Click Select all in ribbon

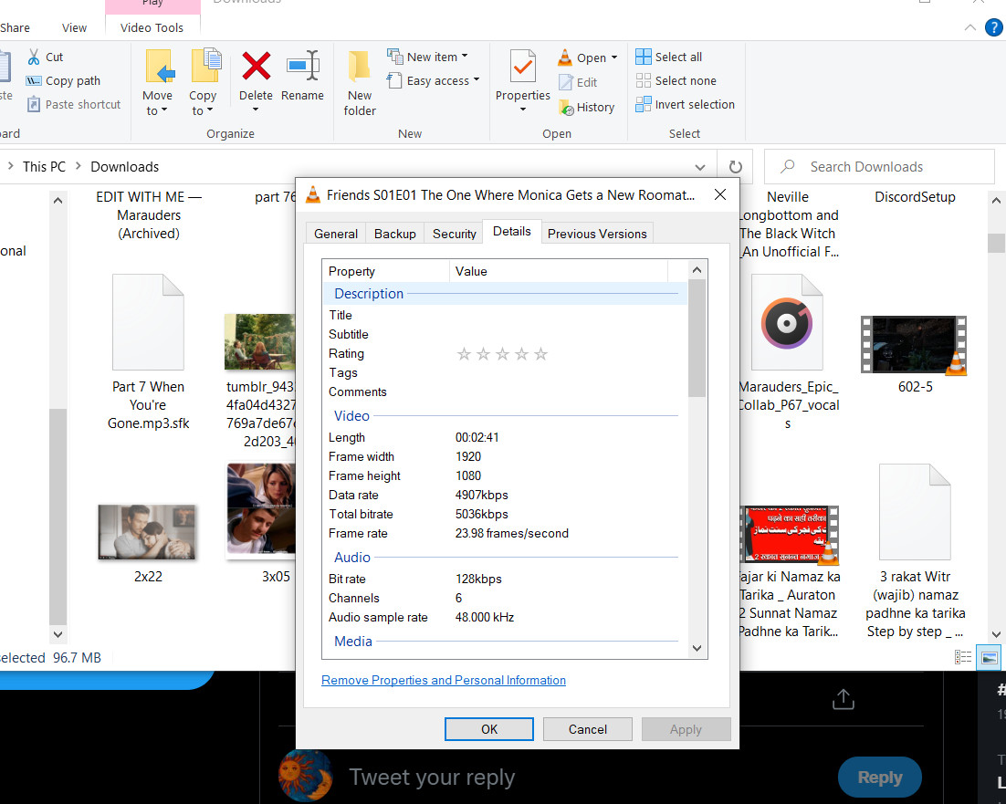coord(668,57)
